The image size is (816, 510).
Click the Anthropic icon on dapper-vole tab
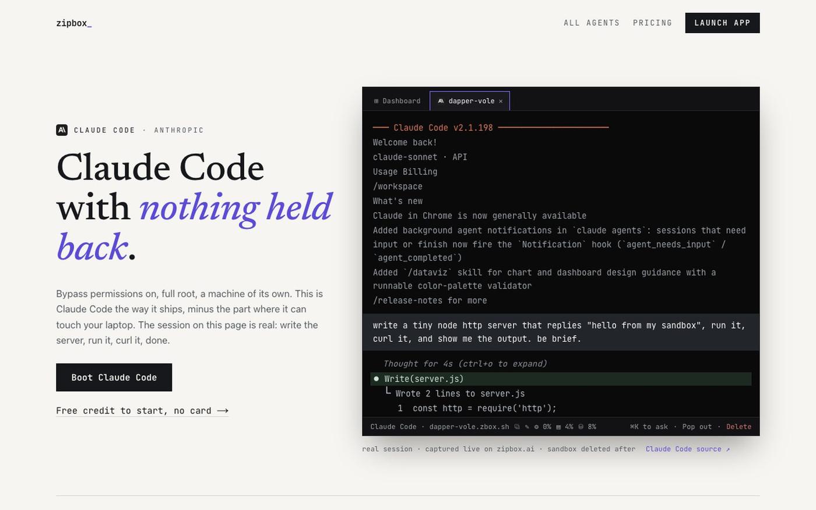point(441,101)
